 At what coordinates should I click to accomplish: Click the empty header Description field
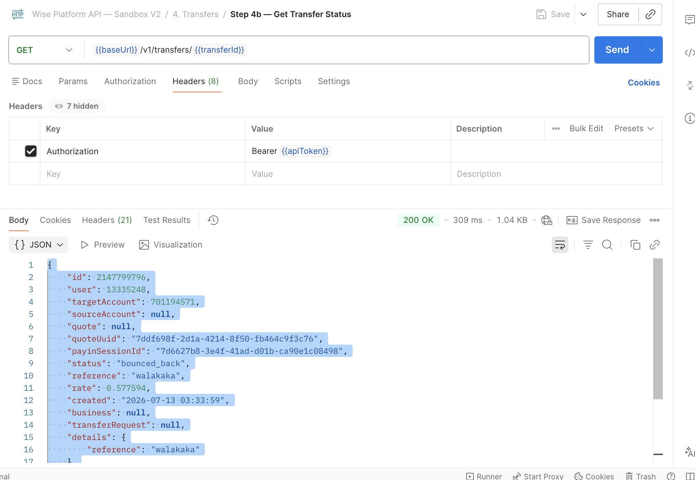tap(556, 174)
